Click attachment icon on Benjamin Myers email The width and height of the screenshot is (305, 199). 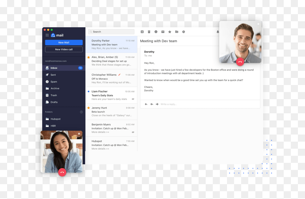click(133, 132)
